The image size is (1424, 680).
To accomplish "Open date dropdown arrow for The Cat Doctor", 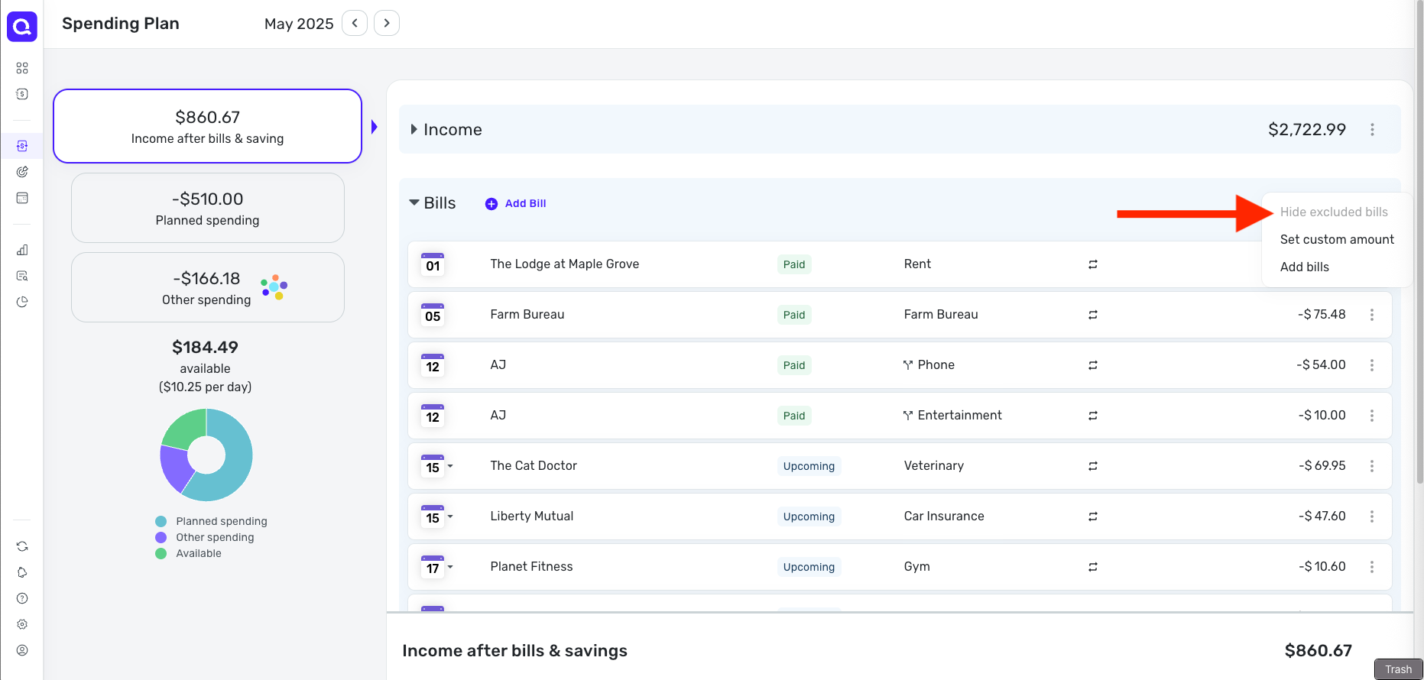I will [450, 466].
